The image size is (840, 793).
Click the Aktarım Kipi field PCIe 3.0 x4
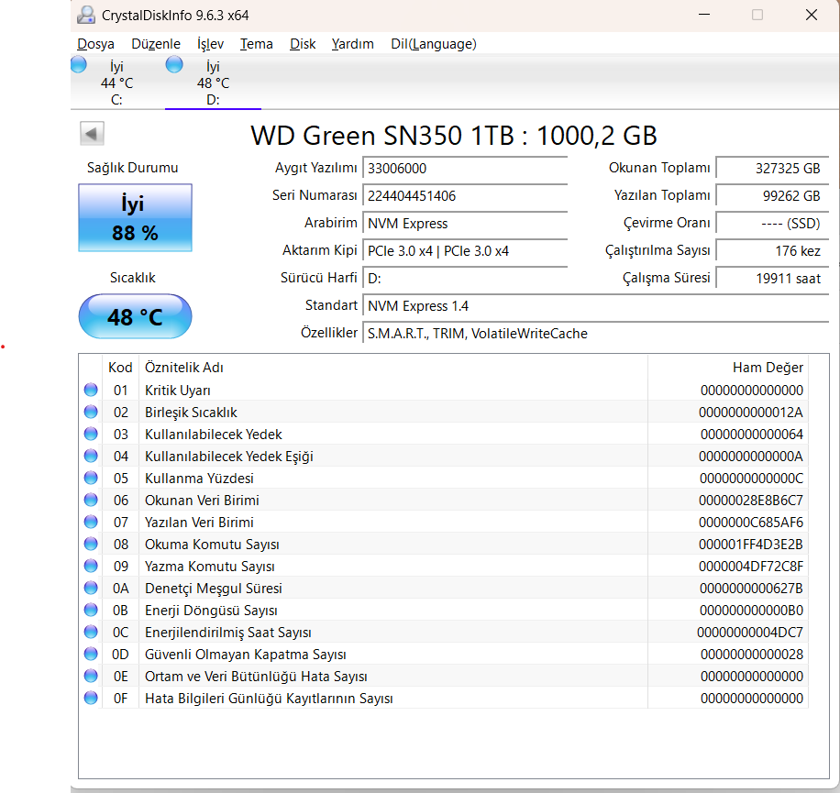[465, 250]
